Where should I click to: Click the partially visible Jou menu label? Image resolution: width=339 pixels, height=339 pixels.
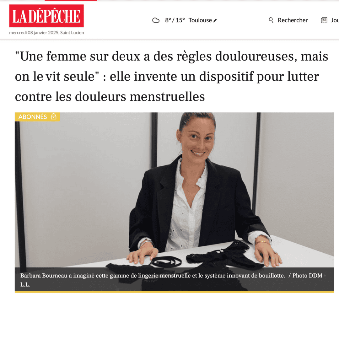pos(335,20)
